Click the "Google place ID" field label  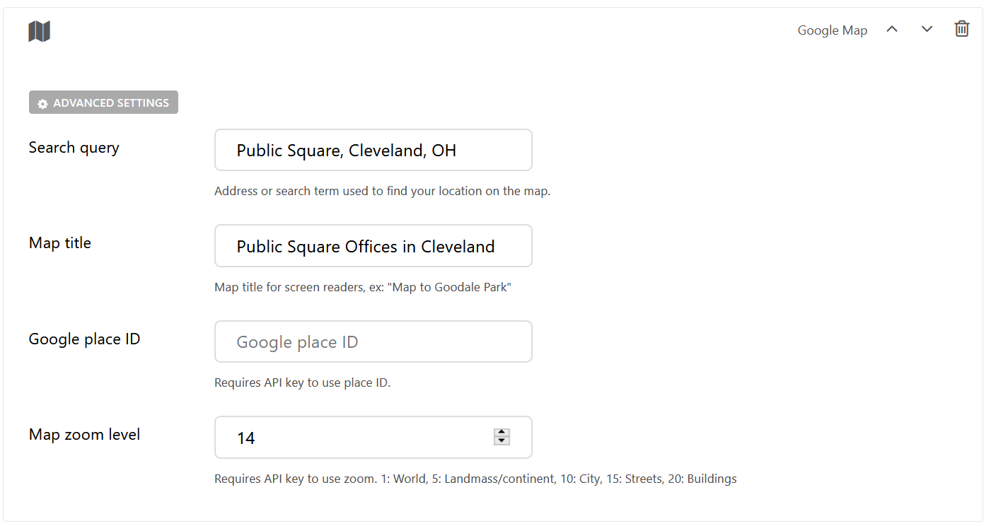coord(84,339)
